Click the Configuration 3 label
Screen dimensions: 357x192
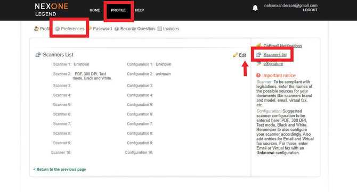click(140, 86)
